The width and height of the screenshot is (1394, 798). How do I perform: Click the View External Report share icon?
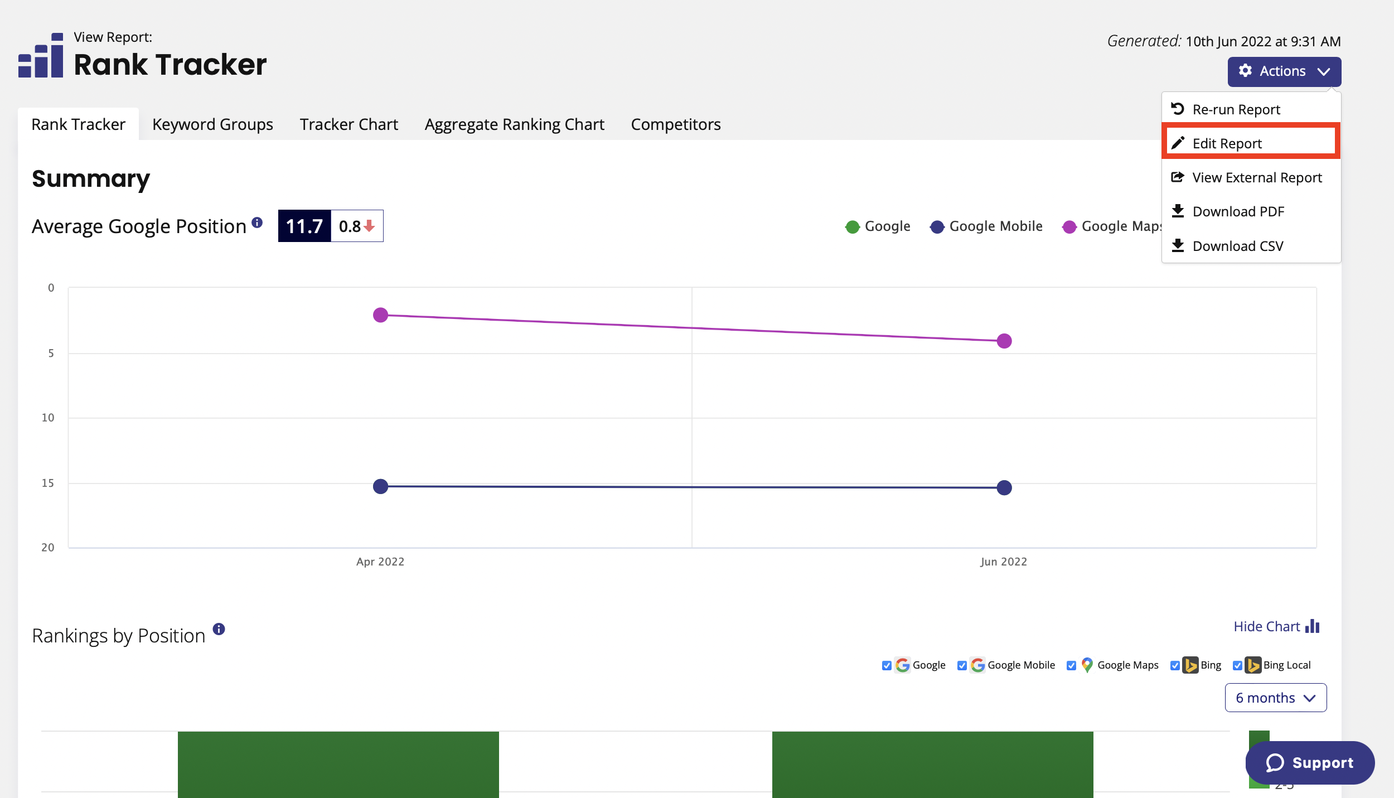tap(1178, 177)
